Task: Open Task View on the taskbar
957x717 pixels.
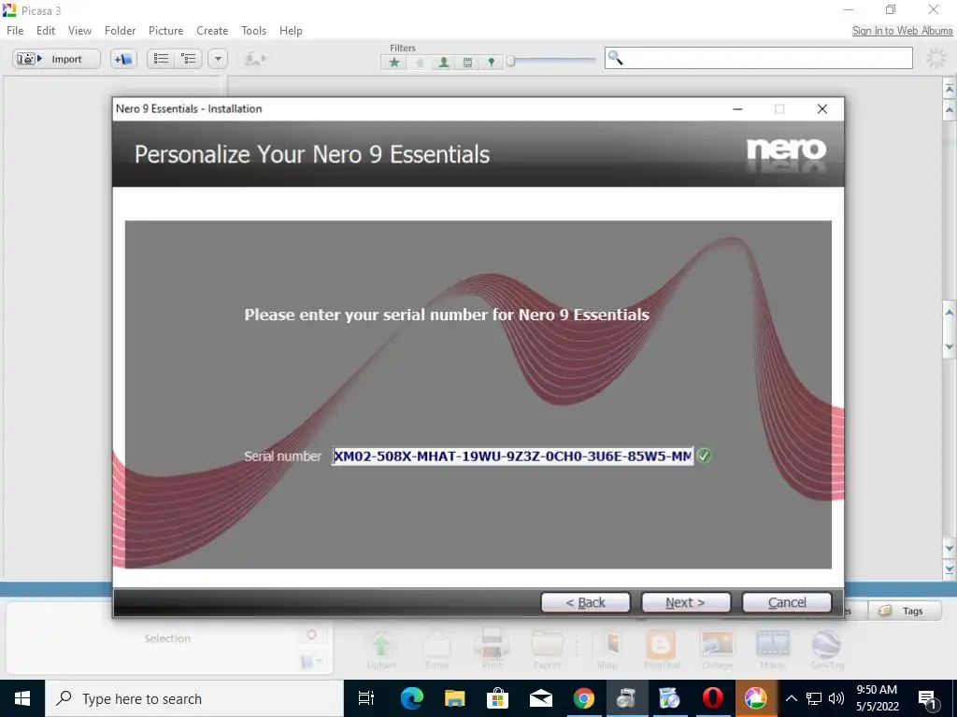Action: (366, 698)
